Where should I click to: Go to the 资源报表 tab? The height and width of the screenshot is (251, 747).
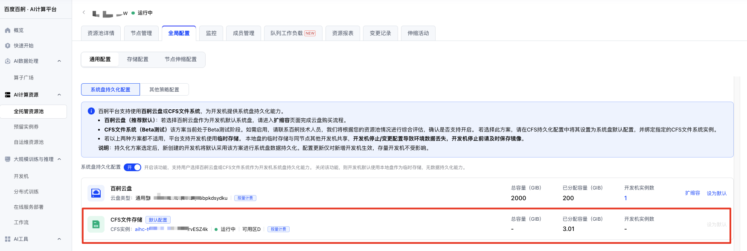(343, 33)
